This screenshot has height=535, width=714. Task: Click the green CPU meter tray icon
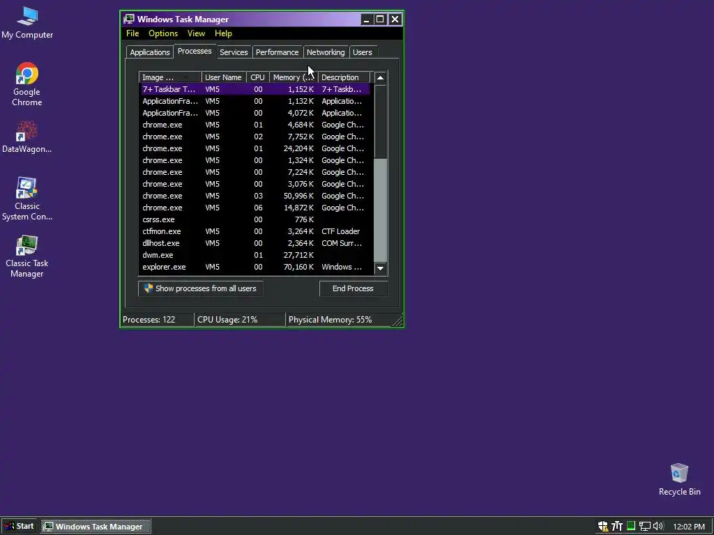pos(630,526)
